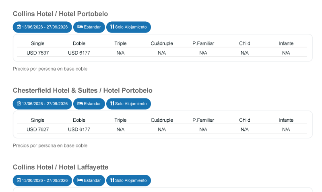322x192 pixels.
Task: Click utensils icon under Collins Hotel / Hotel Laffayette
Action: pyautogui.click(x=113, y=180)
